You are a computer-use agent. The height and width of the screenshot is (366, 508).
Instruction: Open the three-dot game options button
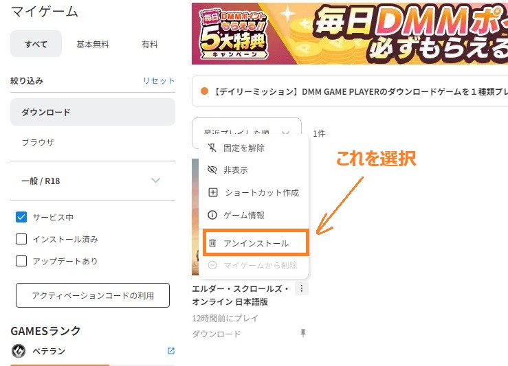point(302,288)
